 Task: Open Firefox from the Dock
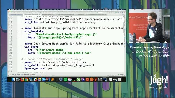(x=22, y=79)
